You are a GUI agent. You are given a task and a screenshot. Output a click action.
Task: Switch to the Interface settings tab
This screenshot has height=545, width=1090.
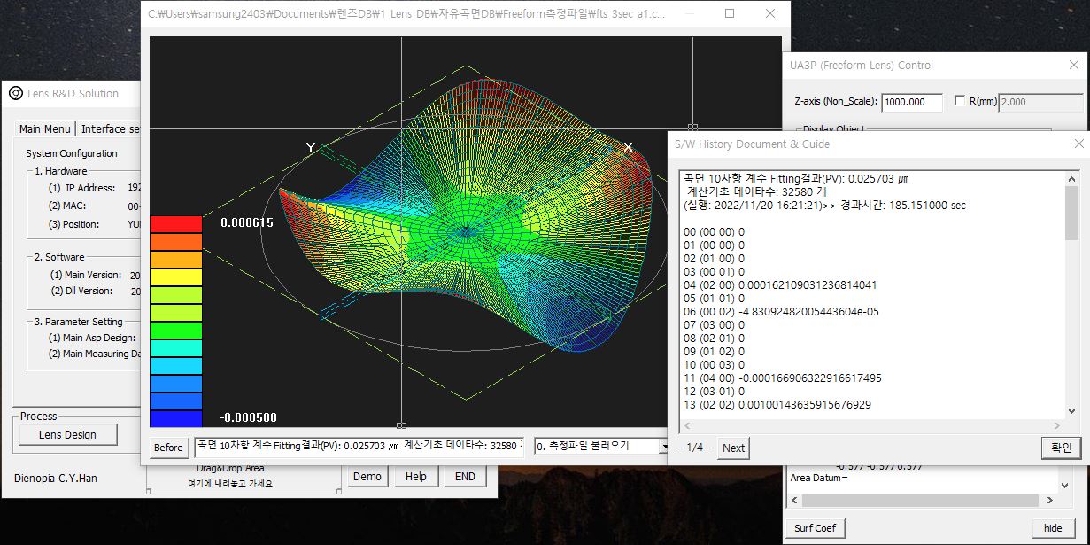pyautogui.click(x=110, y=129)
